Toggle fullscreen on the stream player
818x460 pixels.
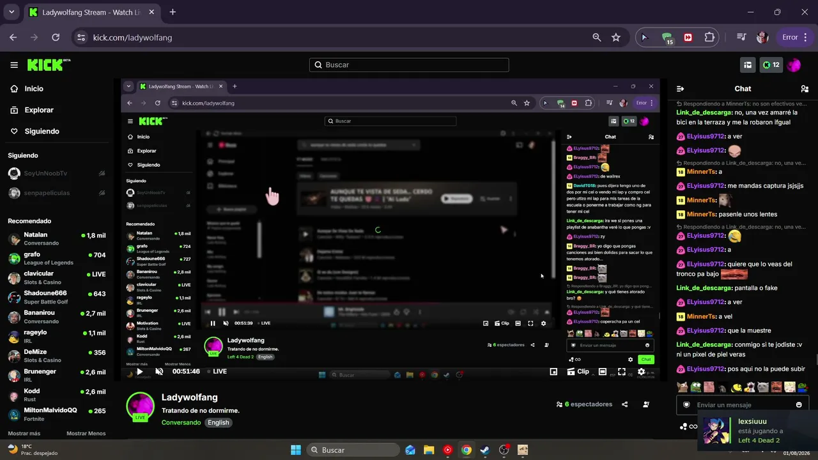coord(622,371)
